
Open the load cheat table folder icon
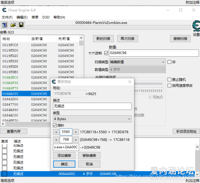pyautogui.click(x=13, y=25)
